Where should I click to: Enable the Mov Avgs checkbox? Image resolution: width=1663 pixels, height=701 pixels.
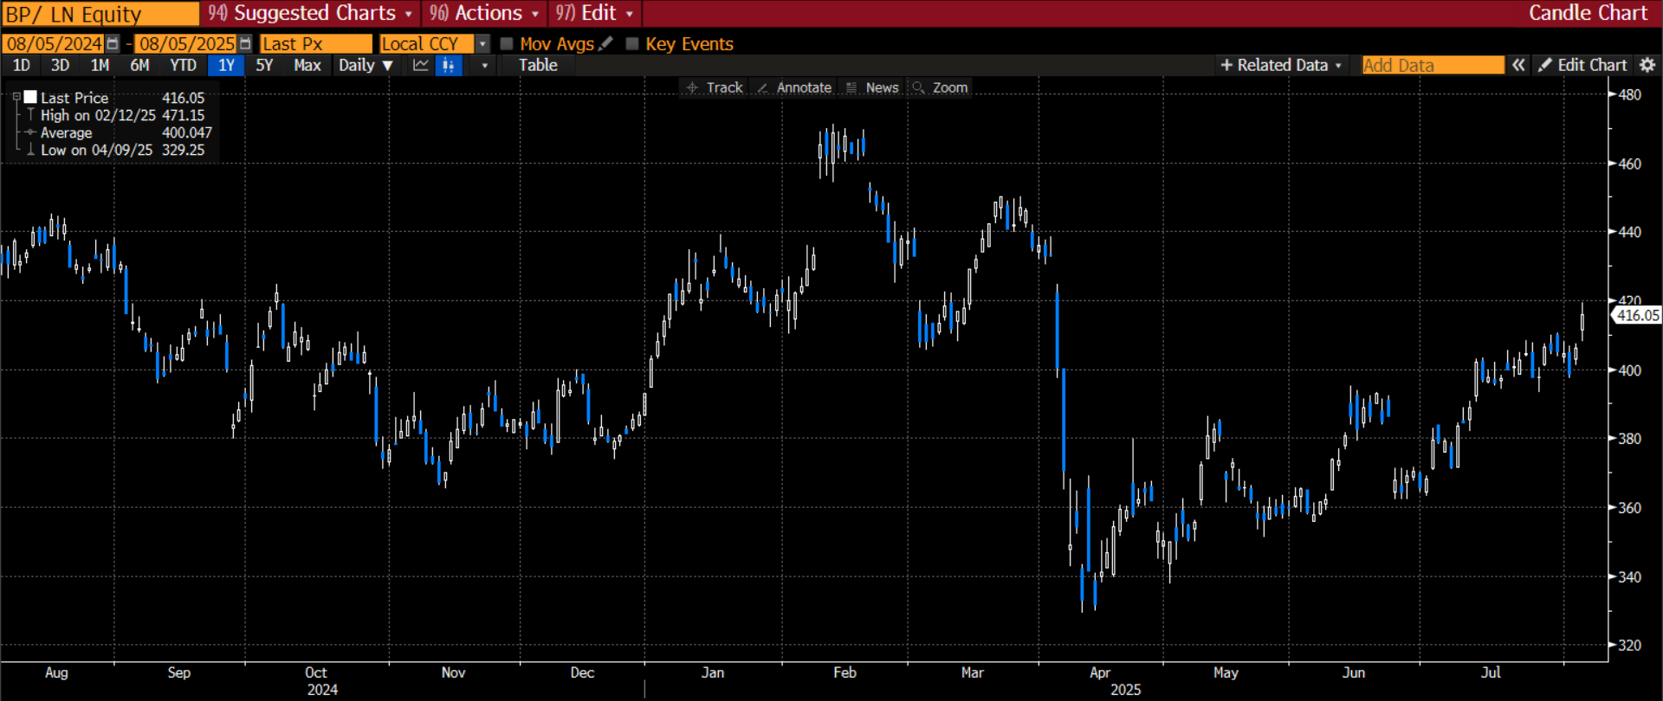coord(508,43)
